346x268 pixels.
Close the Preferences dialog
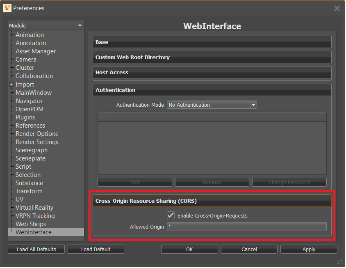pyautogui.click(x=337, y=8)
